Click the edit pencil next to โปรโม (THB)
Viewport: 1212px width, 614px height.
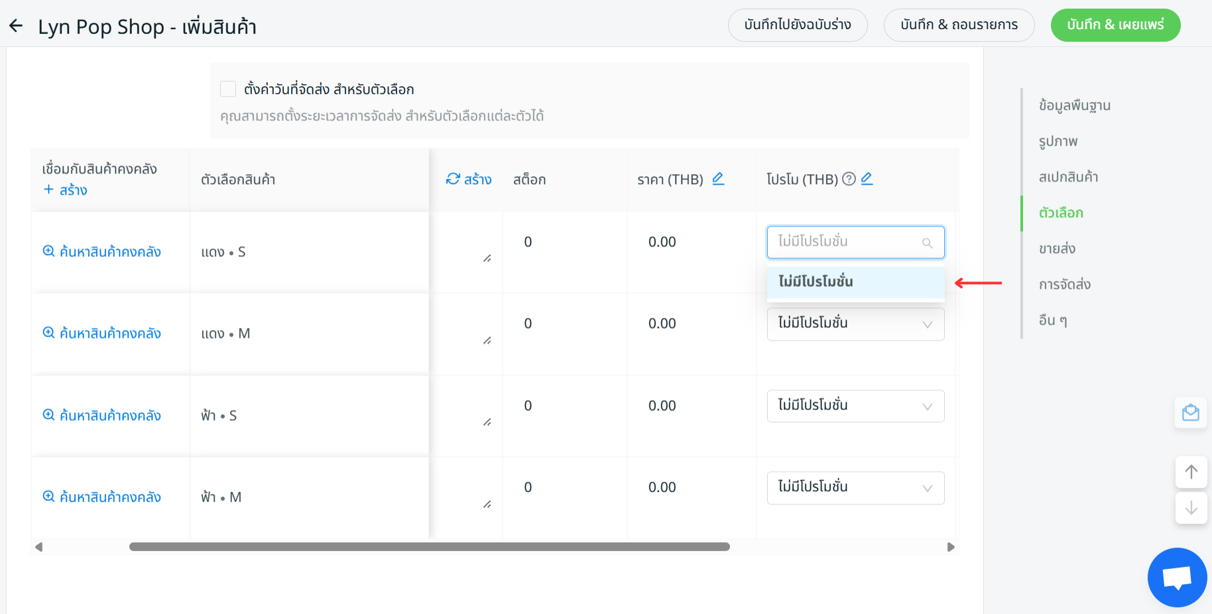867,179
